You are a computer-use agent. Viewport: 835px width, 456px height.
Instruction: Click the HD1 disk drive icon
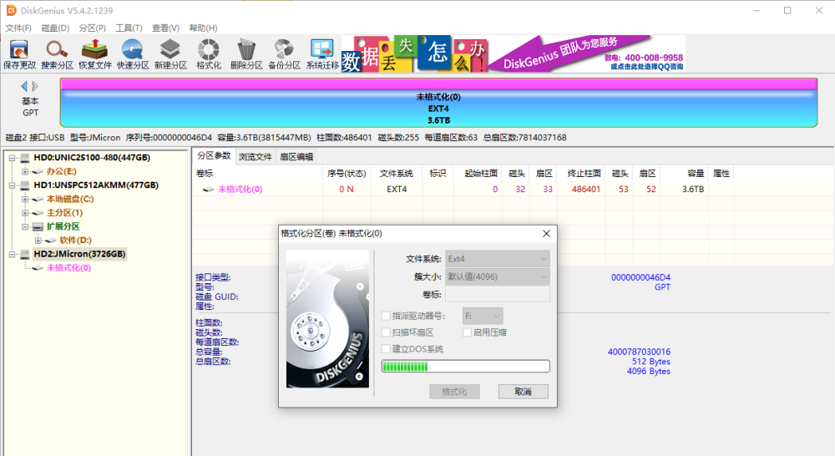[24, 185]
